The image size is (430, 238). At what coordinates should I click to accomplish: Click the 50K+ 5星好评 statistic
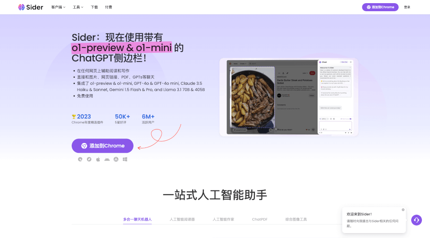[x=122, y=119]
